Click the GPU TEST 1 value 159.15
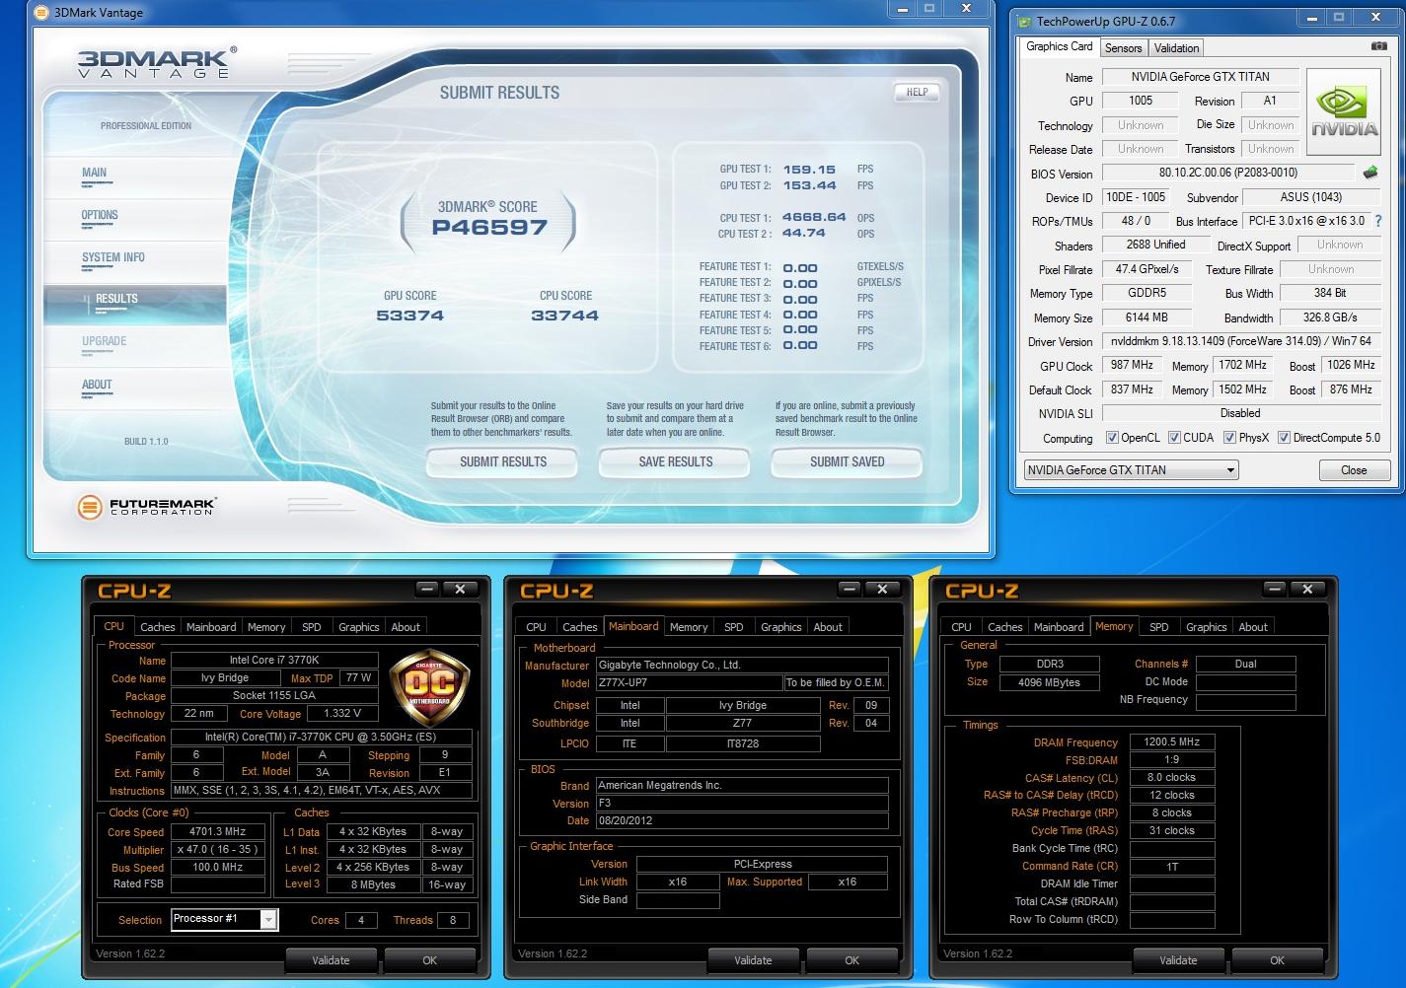 coord(809,170)
